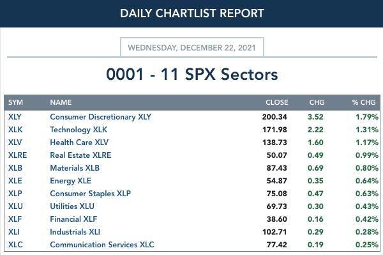The width and height of the screenshot is (383, 255).
Task: Open Real Estate XLRE link
Action: click(x=80, y=155)
